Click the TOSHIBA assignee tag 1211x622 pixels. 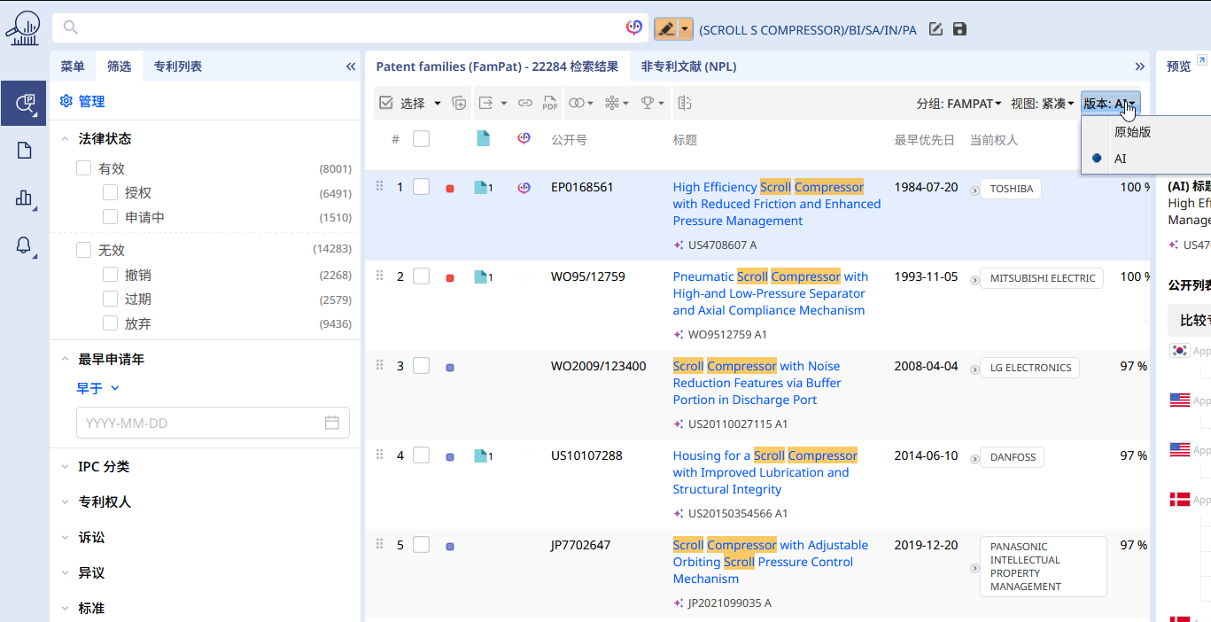1011,189
